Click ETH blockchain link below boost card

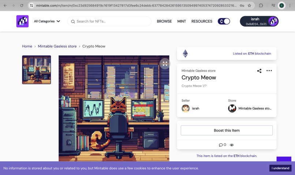pyautogui.click(x=245, y=156)
